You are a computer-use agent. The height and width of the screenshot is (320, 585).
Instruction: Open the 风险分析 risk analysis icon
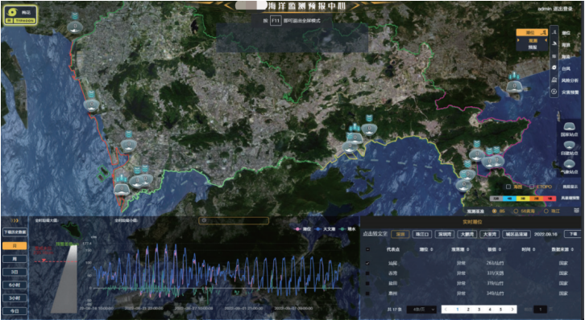pyautogui.click(x=554, y=80)
